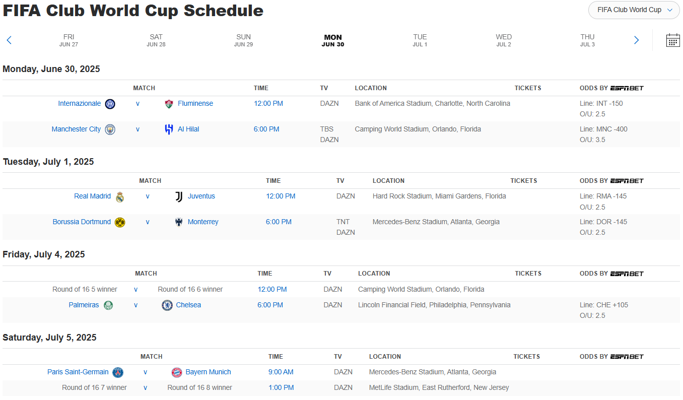The image size is (683, 400).
Task: Open the Monterrey team link
Action: (x=203, y=222)
